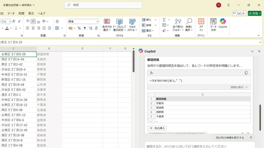Click the Copilot ribbon button
The height and width of the screenshot is (148, 264).
click(x=222, y=23)
